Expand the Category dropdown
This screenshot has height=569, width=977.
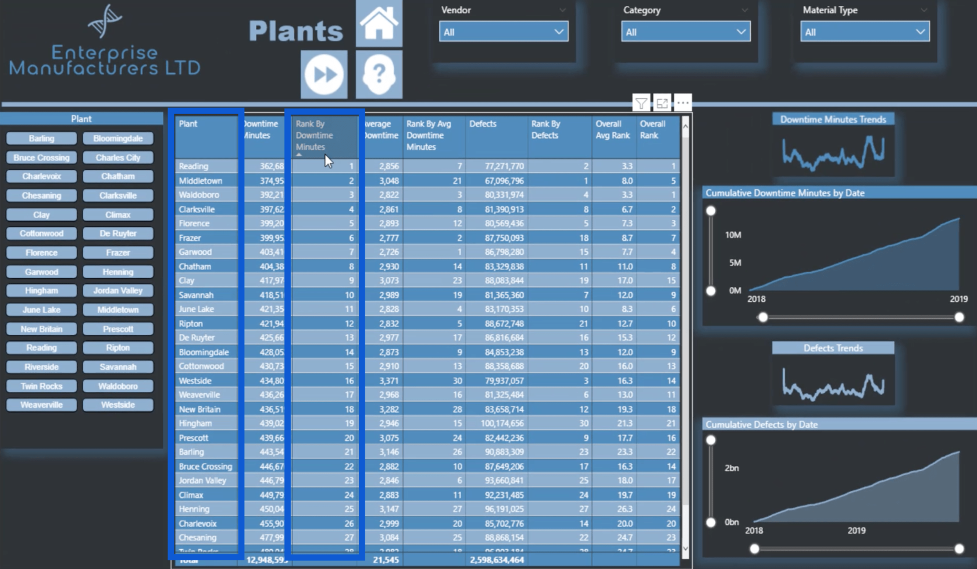(686, 32)
